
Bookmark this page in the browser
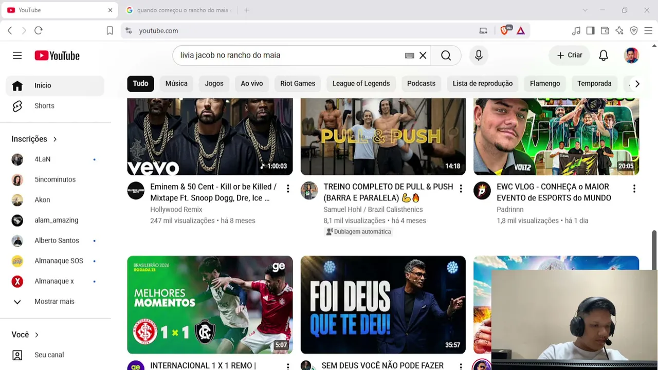tap(109, 31)
